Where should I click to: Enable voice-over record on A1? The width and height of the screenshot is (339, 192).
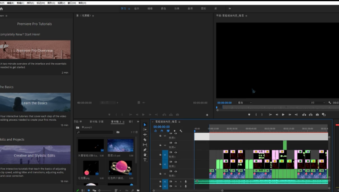pos(185,182)
